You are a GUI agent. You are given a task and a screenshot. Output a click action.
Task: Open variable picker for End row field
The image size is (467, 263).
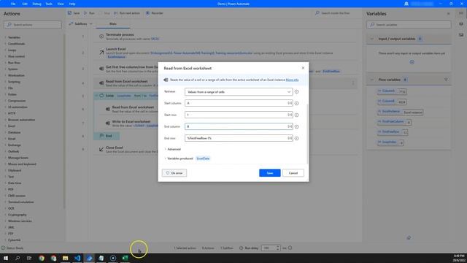(290, 138)
